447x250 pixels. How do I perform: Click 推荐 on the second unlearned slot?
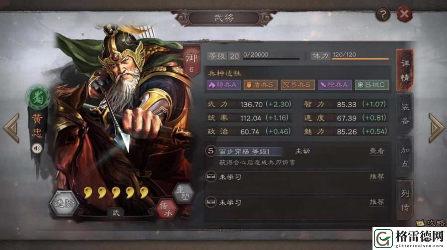[377, 202]
